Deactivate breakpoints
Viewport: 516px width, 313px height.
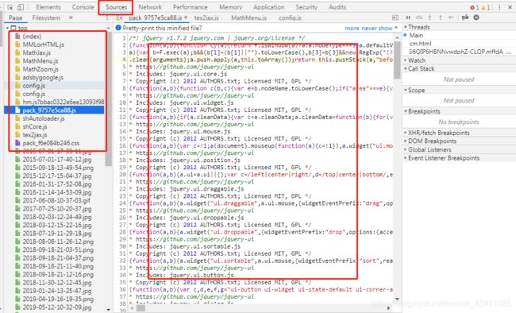pyautogui.click(x=465, y=17)
